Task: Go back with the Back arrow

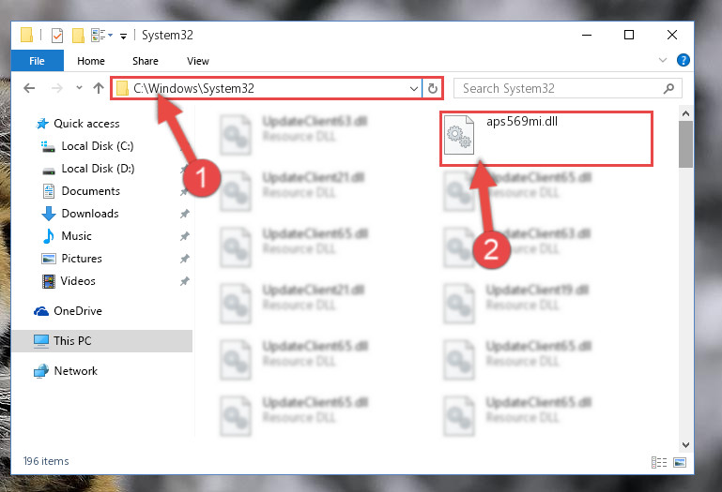Action: [x=29, y=88]
